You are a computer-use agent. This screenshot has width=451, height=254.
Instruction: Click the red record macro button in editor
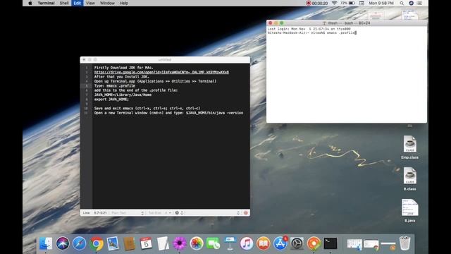point(246,213)
